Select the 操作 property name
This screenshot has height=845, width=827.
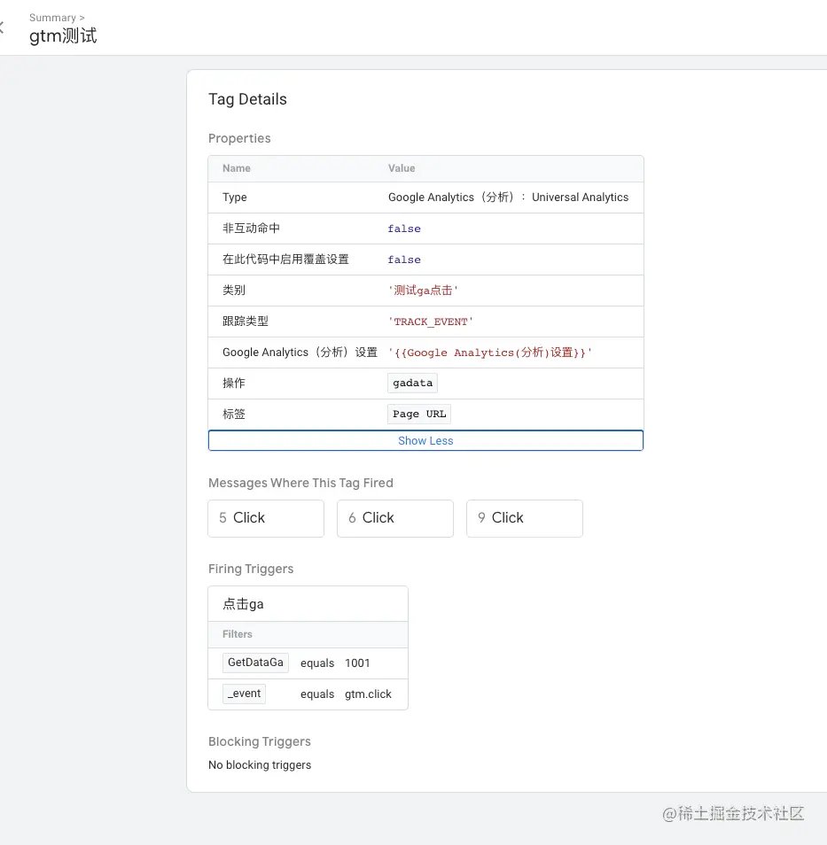[234, 384]
